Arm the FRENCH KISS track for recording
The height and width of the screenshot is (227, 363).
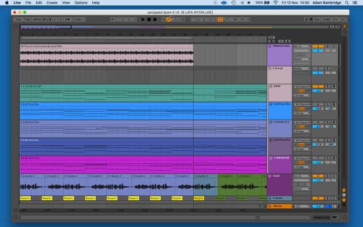(334, 46)
